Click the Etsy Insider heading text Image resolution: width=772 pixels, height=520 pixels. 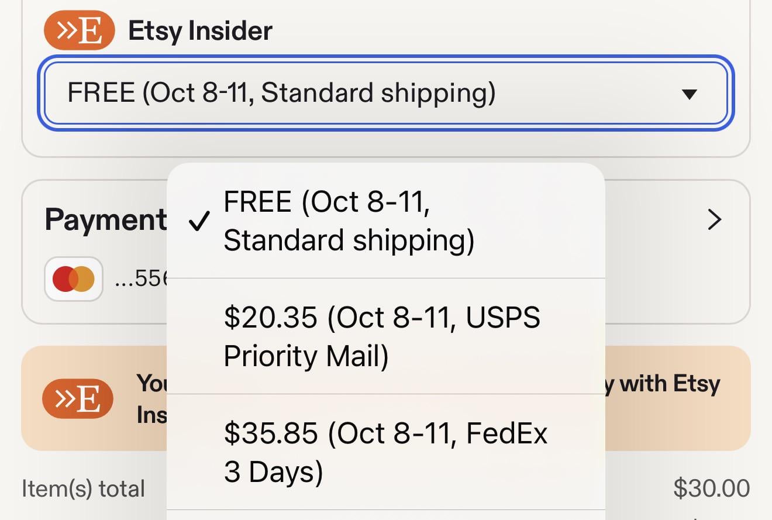(x=200, y=31)
